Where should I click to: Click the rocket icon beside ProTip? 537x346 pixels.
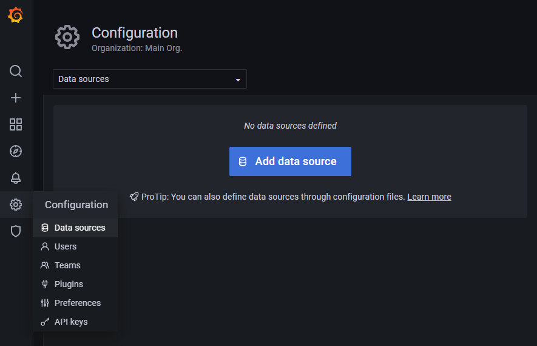pyautogui.click(x=134, y=197)
